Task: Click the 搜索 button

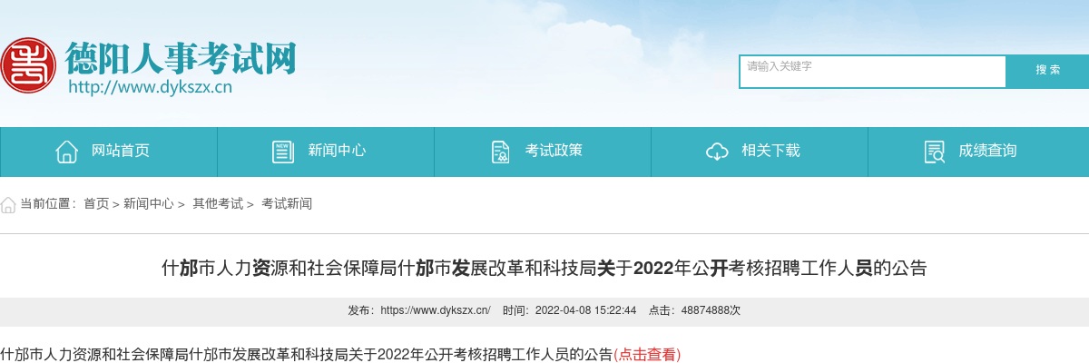Action: click(x=1048, y=71)
